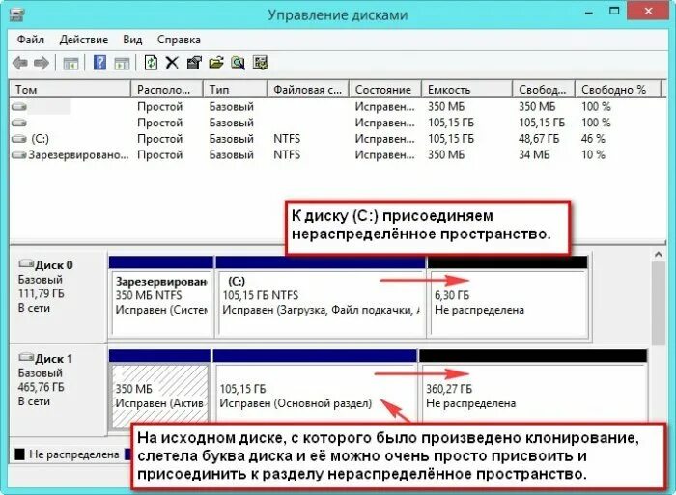The image size is (676, 495).
Task: Close the Управление дисками window
Action: (648, 12)
